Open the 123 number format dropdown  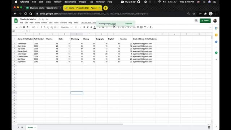[56, 27]
